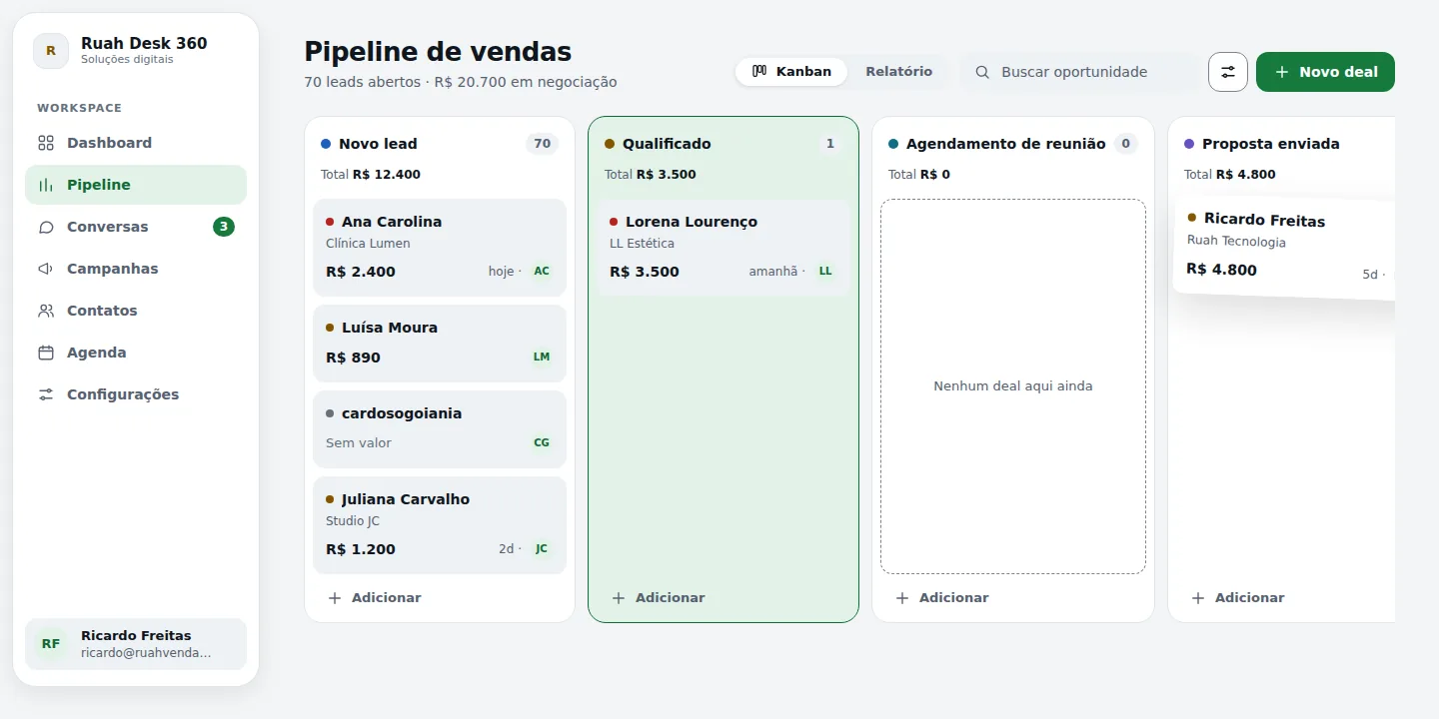Go to Conversas in the sidebar
Image resolution: width=1439 pixels, height=719 pixels.
[x=136, y=227]
